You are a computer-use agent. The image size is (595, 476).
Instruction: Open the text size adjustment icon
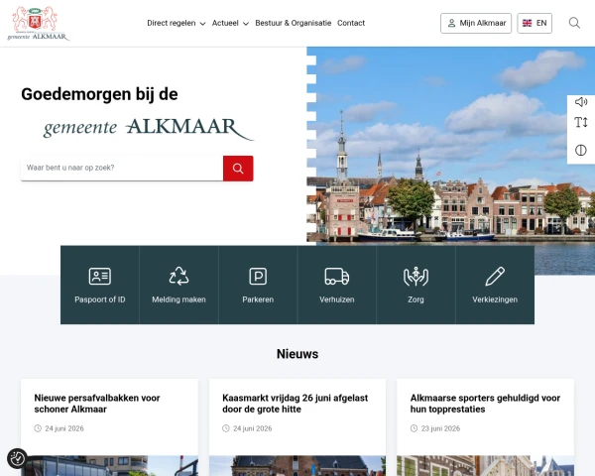click(x=581, y=123)
